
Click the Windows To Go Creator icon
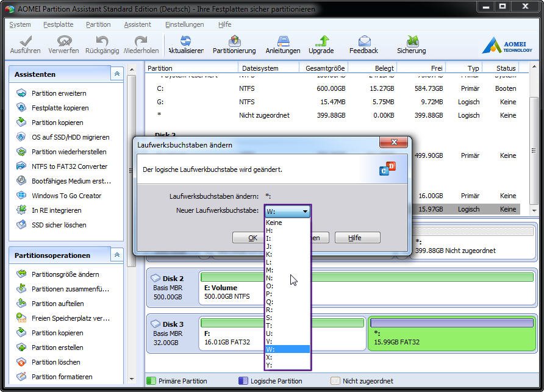tap(21, 195)
